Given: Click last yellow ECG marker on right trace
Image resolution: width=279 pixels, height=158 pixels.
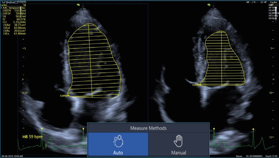Looking at the screenshot, I should [253, 129].
